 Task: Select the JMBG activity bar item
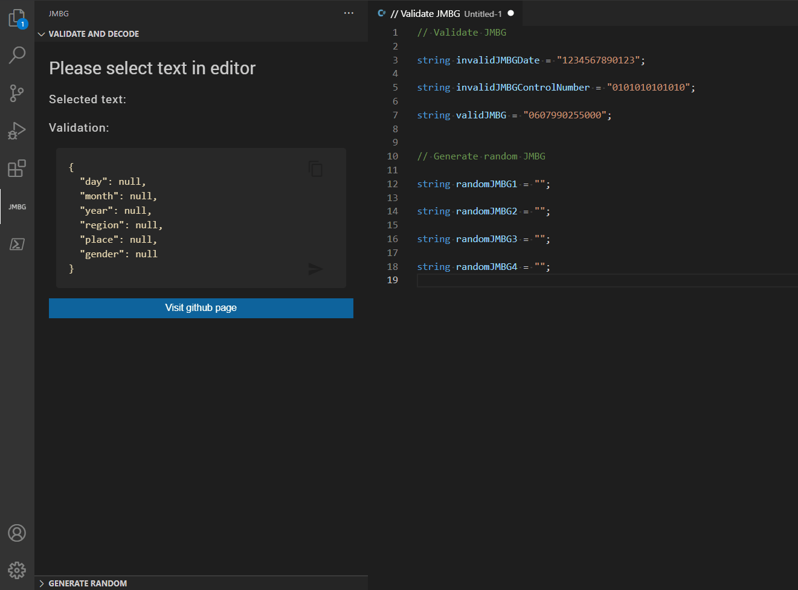17,207
